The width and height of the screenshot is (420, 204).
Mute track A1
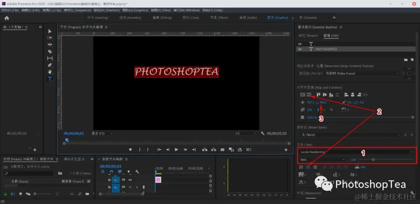130,187
